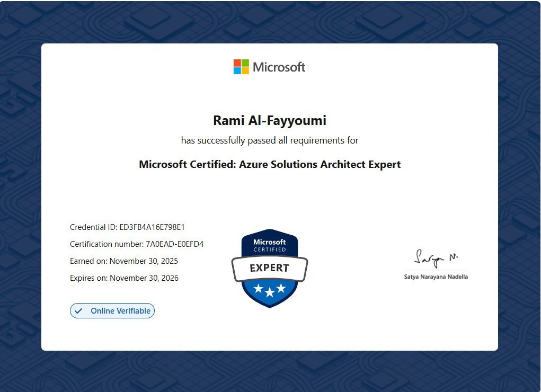Click the Online Verifiable button
This screenshot has width=541, height=392.
tap(112, 311)
